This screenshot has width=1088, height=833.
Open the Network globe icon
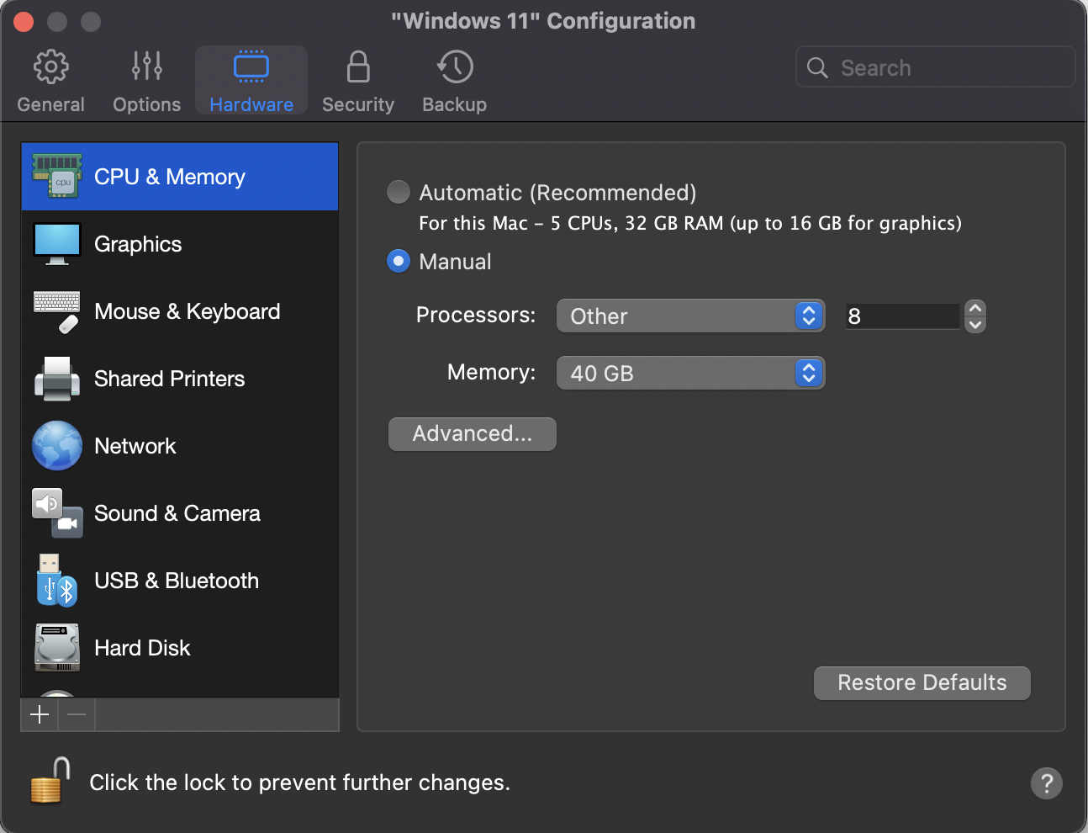click(57, 446)
